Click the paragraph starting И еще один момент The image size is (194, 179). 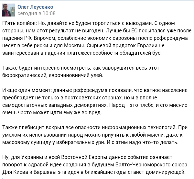[x=95, y=101]
